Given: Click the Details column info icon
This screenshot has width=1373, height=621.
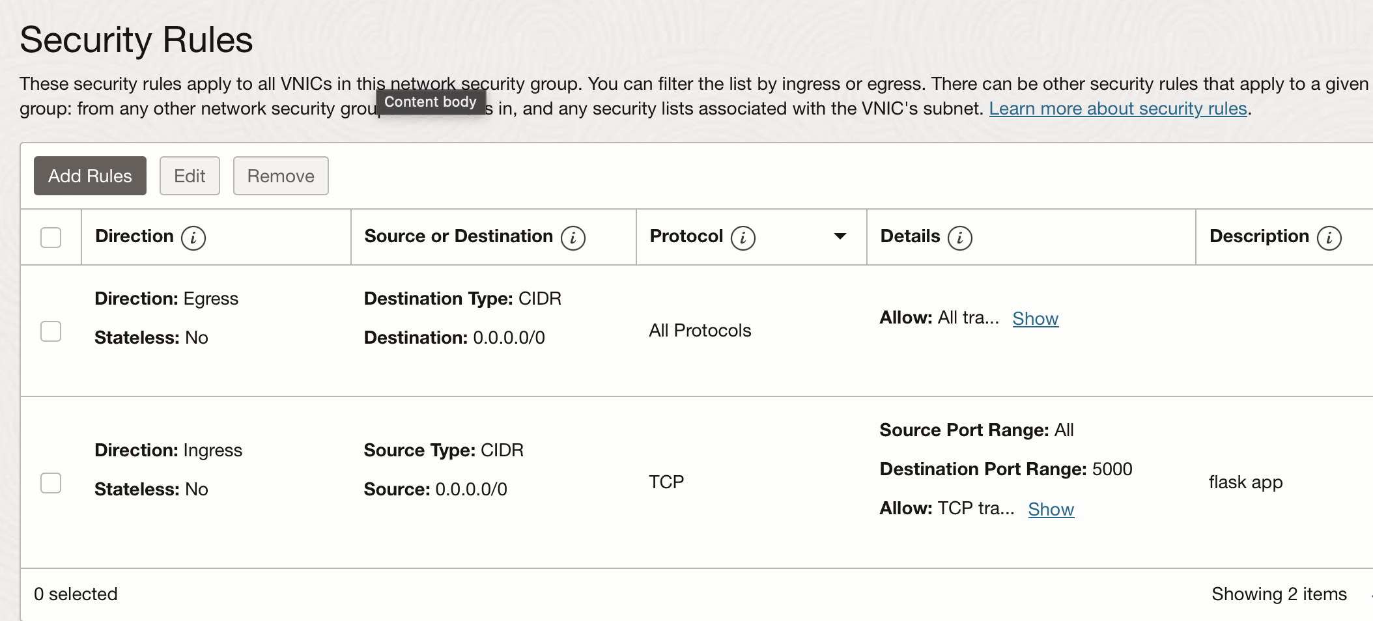Looking at the screenshot, I should (960, 238).
